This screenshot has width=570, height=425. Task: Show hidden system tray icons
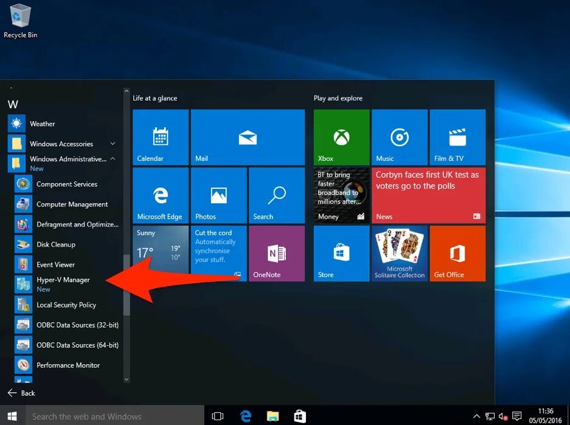[x=476, y=416]
